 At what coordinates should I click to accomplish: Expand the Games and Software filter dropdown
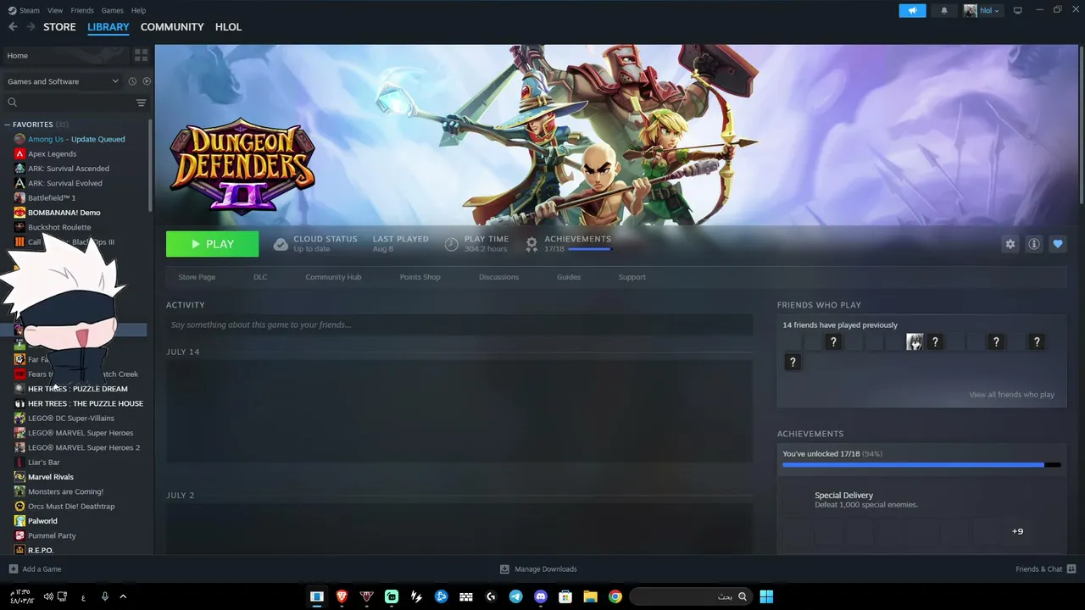pyautogui.click(x=63, y=81)
